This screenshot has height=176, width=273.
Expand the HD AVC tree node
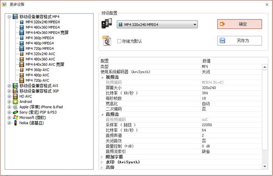click(9, 96)
